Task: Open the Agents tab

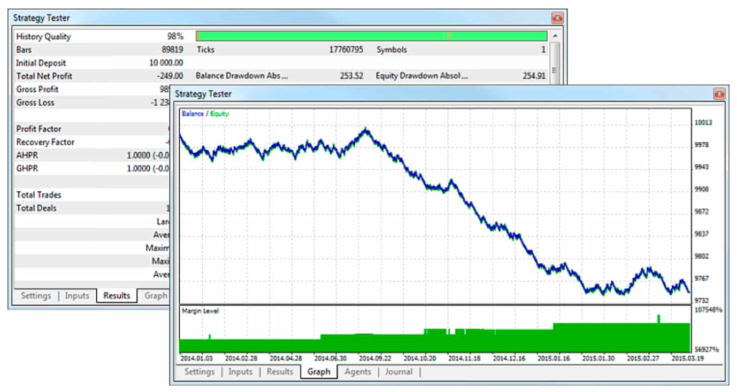Action: [358, 372]
